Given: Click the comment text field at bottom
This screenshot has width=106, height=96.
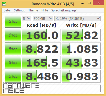Looking at the screenshot, I should coord(53,88).
